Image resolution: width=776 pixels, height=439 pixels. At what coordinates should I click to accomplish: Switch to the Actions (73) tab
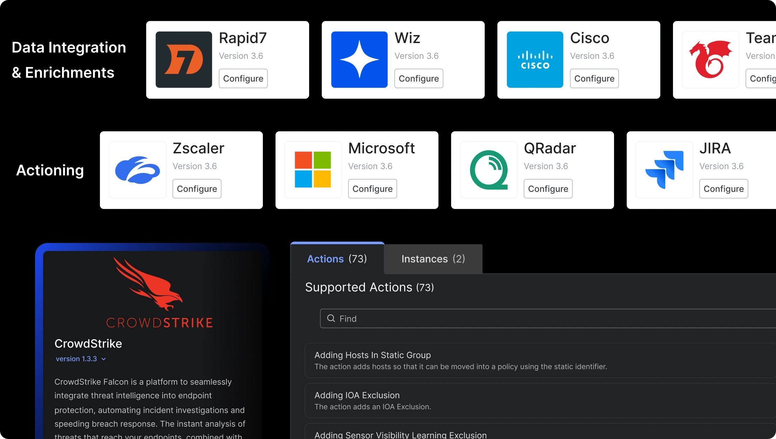coord(337,259)
